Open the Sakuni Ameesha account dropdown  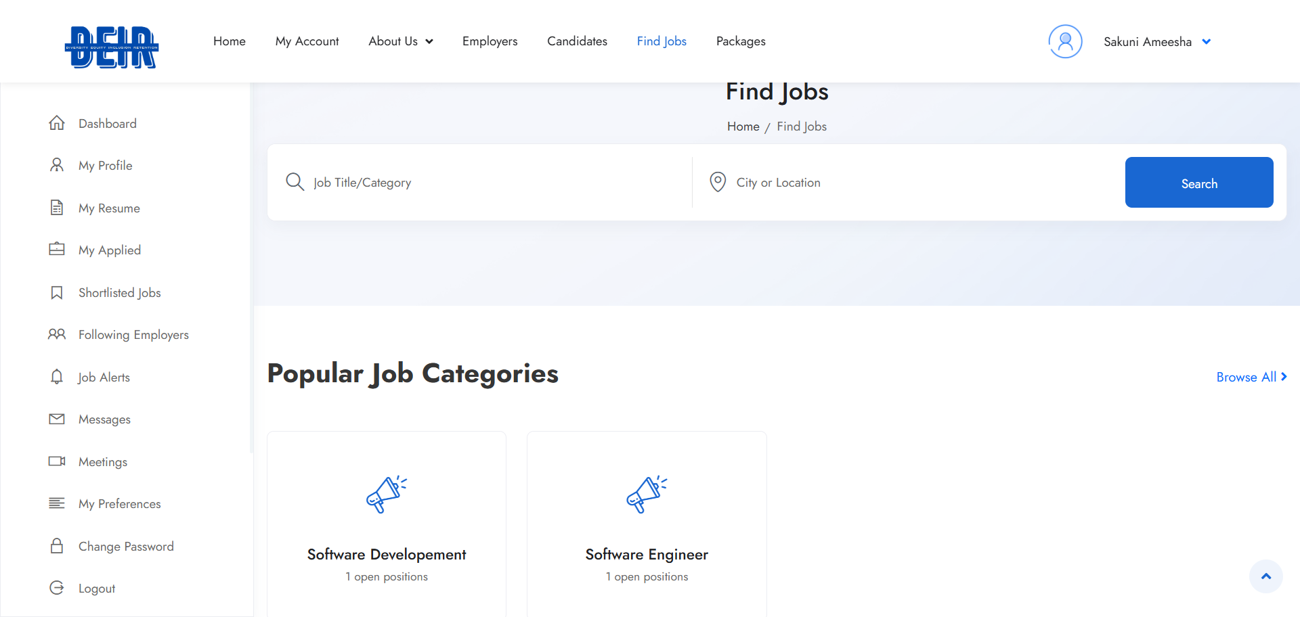(1157, 42)
